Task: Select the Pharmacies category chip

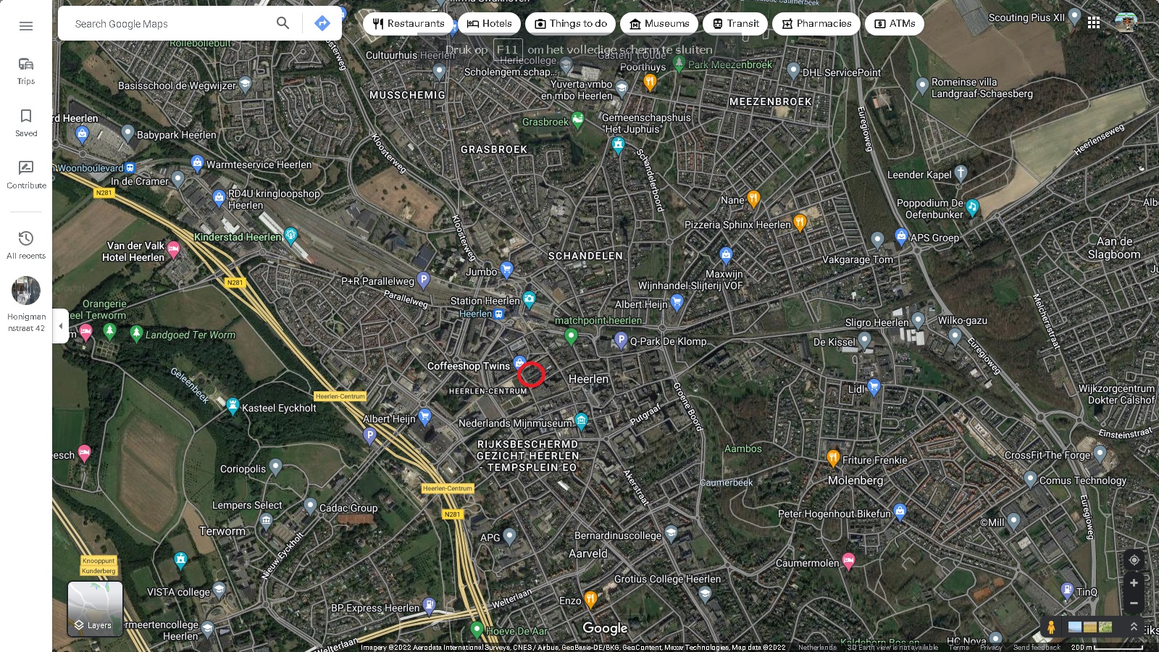Action: (816, 24)
